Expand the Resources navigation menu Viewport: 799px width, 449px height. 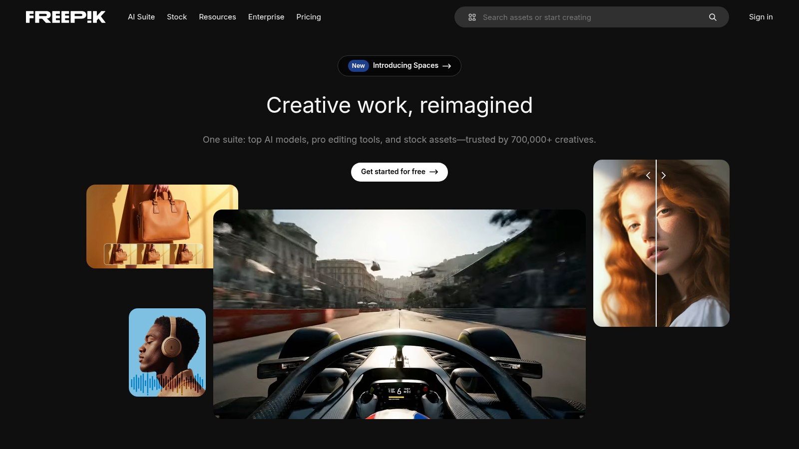[217, 17]
